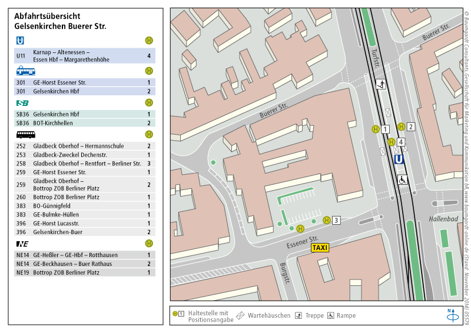Click the wheelchair ramp icon on the map
The image size is (471, 333).
pos(403,180)
